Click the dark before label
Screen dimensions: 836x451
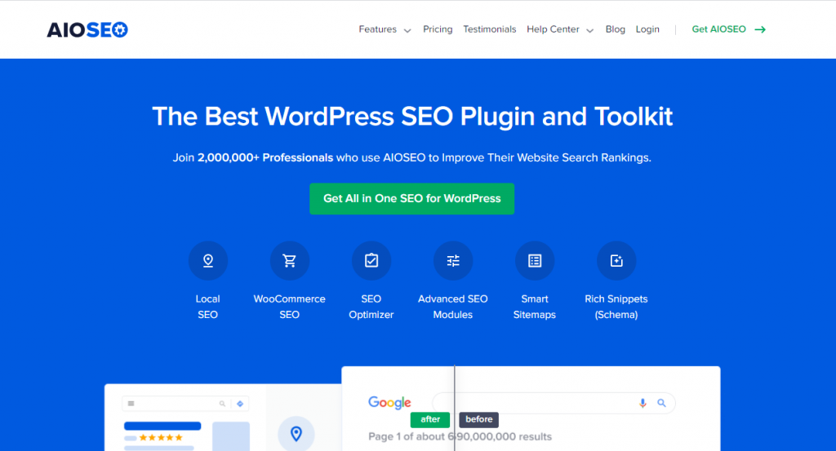pos(478,419)
